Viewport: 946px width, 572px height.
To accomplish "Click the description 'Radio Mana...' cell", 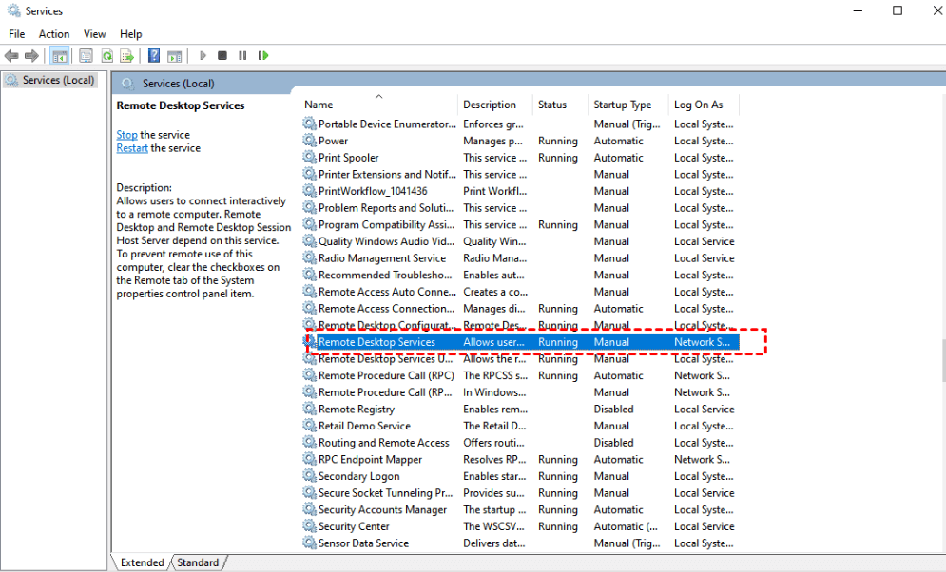I will click(x=494, y=258).
